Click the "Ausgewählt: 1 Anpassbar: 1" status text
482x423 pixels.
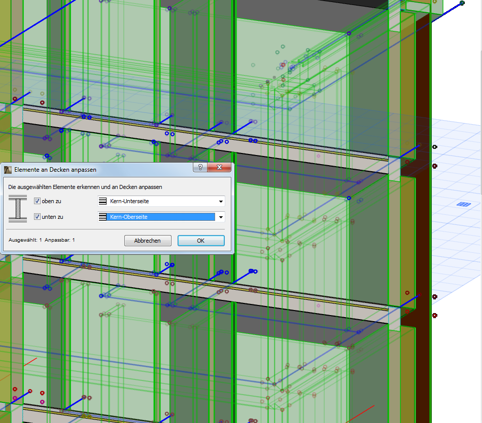(x=42, y=240)
